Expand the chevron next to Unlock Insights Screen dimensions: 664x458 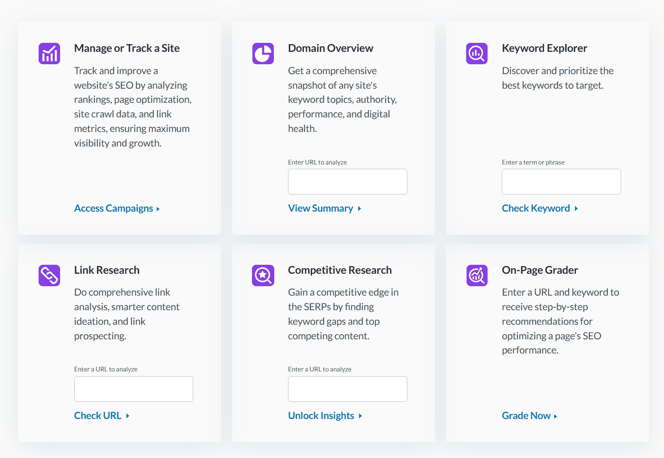click(361, 416)
